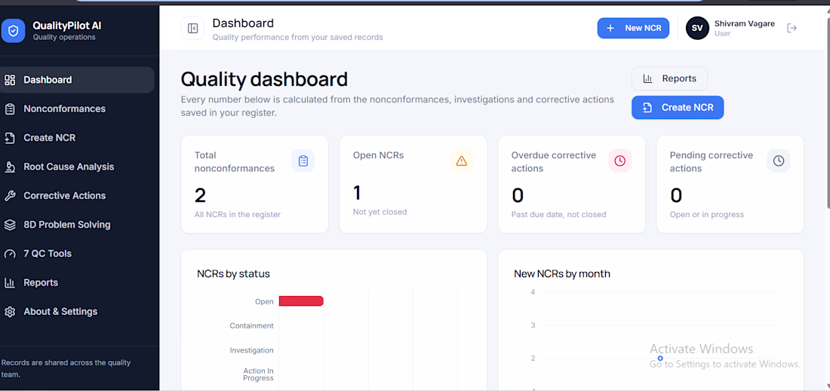Click the Reports bar-chart sidebar icon

pos(10,283)
